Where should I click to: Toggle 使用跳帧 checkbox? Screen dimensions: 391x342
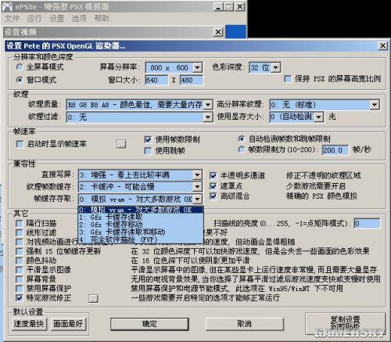coord(148,151)
